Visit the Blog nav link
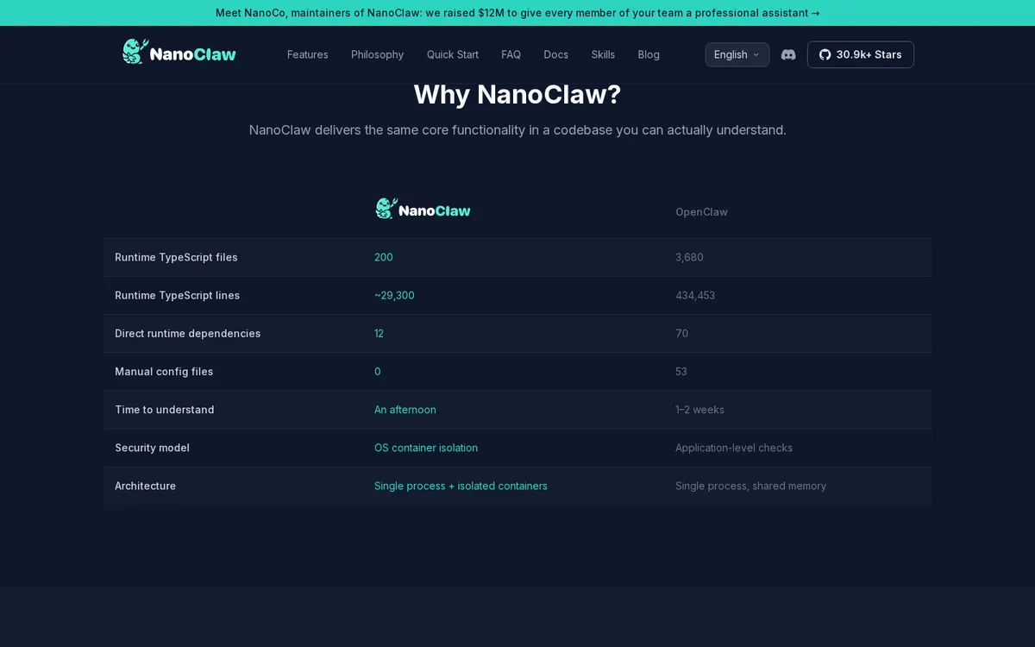Viewport: 1035px width, 647px height. 649,54
